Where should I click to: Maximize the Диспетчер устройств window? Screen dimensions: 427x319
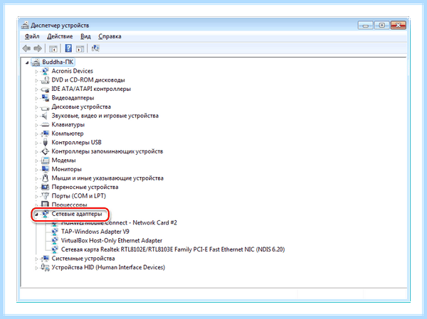[381, 26]
